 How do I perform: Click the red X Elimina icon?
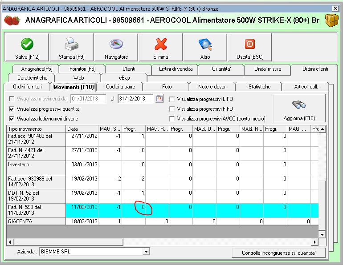click(x=160, y=44)
